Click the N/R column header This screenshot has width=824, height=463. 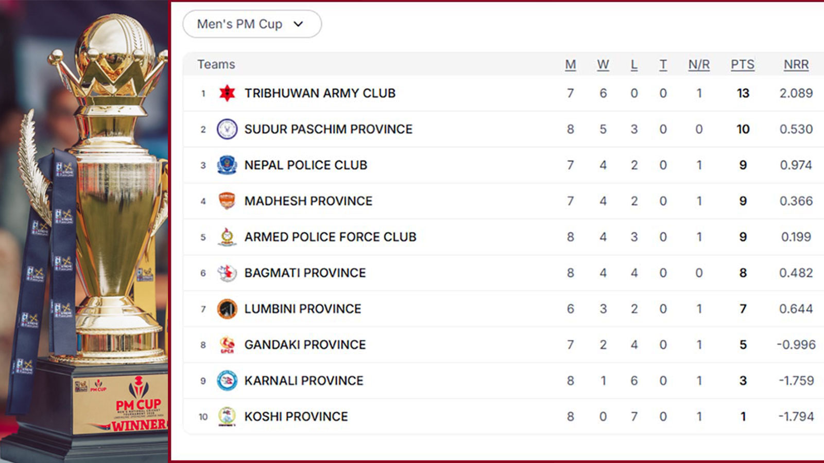[699, 64]
